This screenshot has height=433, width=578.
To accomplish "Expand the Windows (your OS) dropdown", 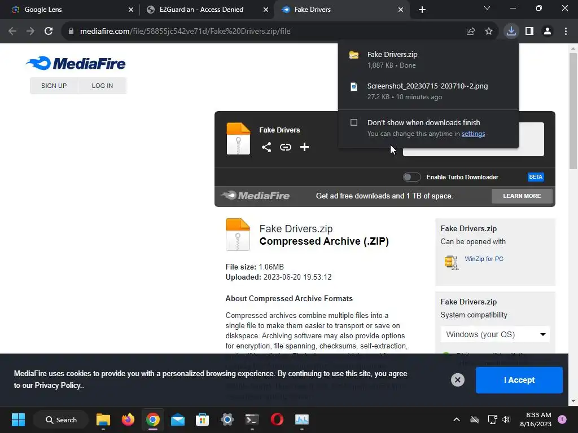I will [495, 334].
